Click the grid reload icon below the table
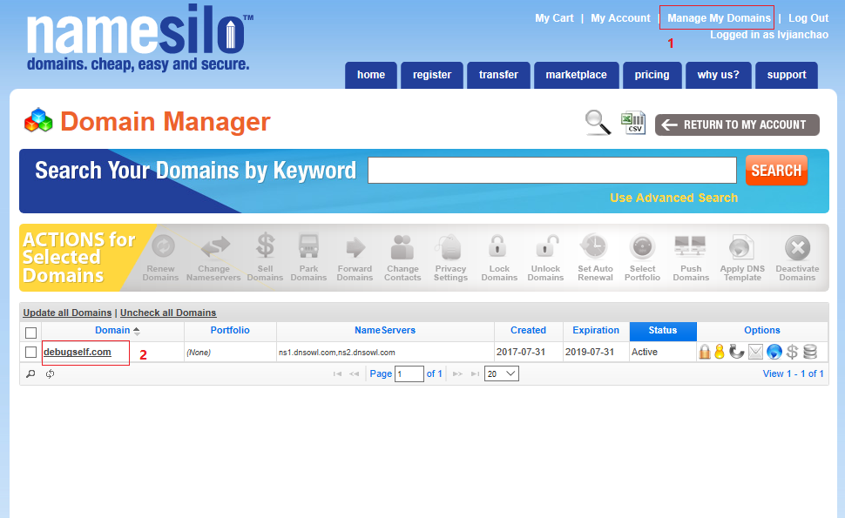 point(51,373)
